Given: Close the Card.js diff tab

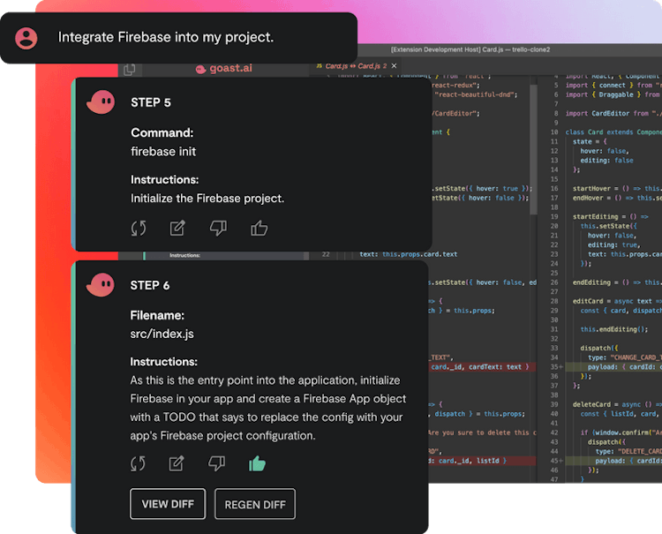Looking at the screenshot, I should [x=394, y=66].
